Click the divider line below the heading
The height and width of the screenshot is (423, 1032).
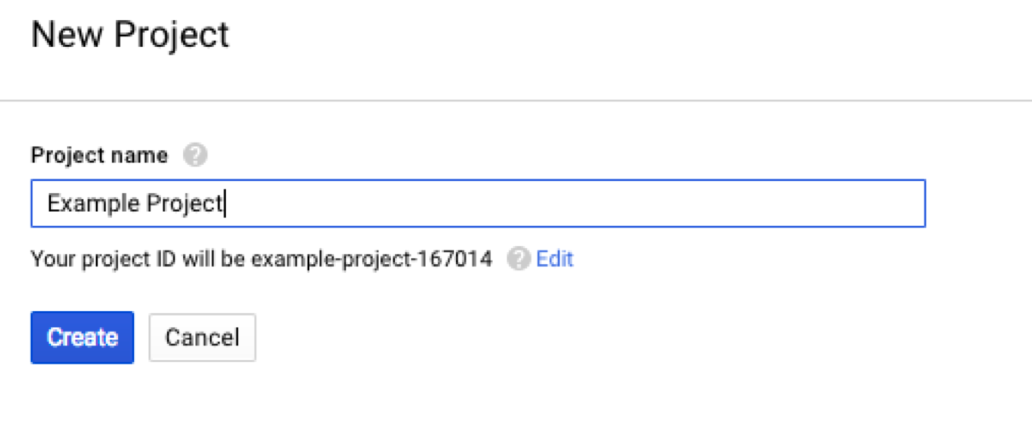click(x=516, y=100)
